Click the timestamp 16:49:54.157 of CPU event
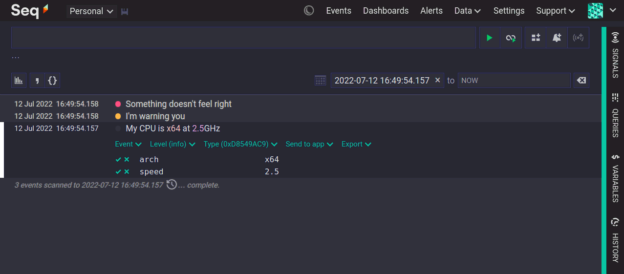624x274 pixels. coord(77,128)
